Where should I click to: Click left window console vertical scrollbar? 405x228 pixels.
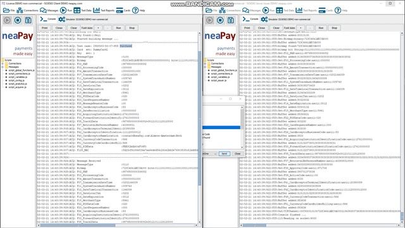point(199,128)
